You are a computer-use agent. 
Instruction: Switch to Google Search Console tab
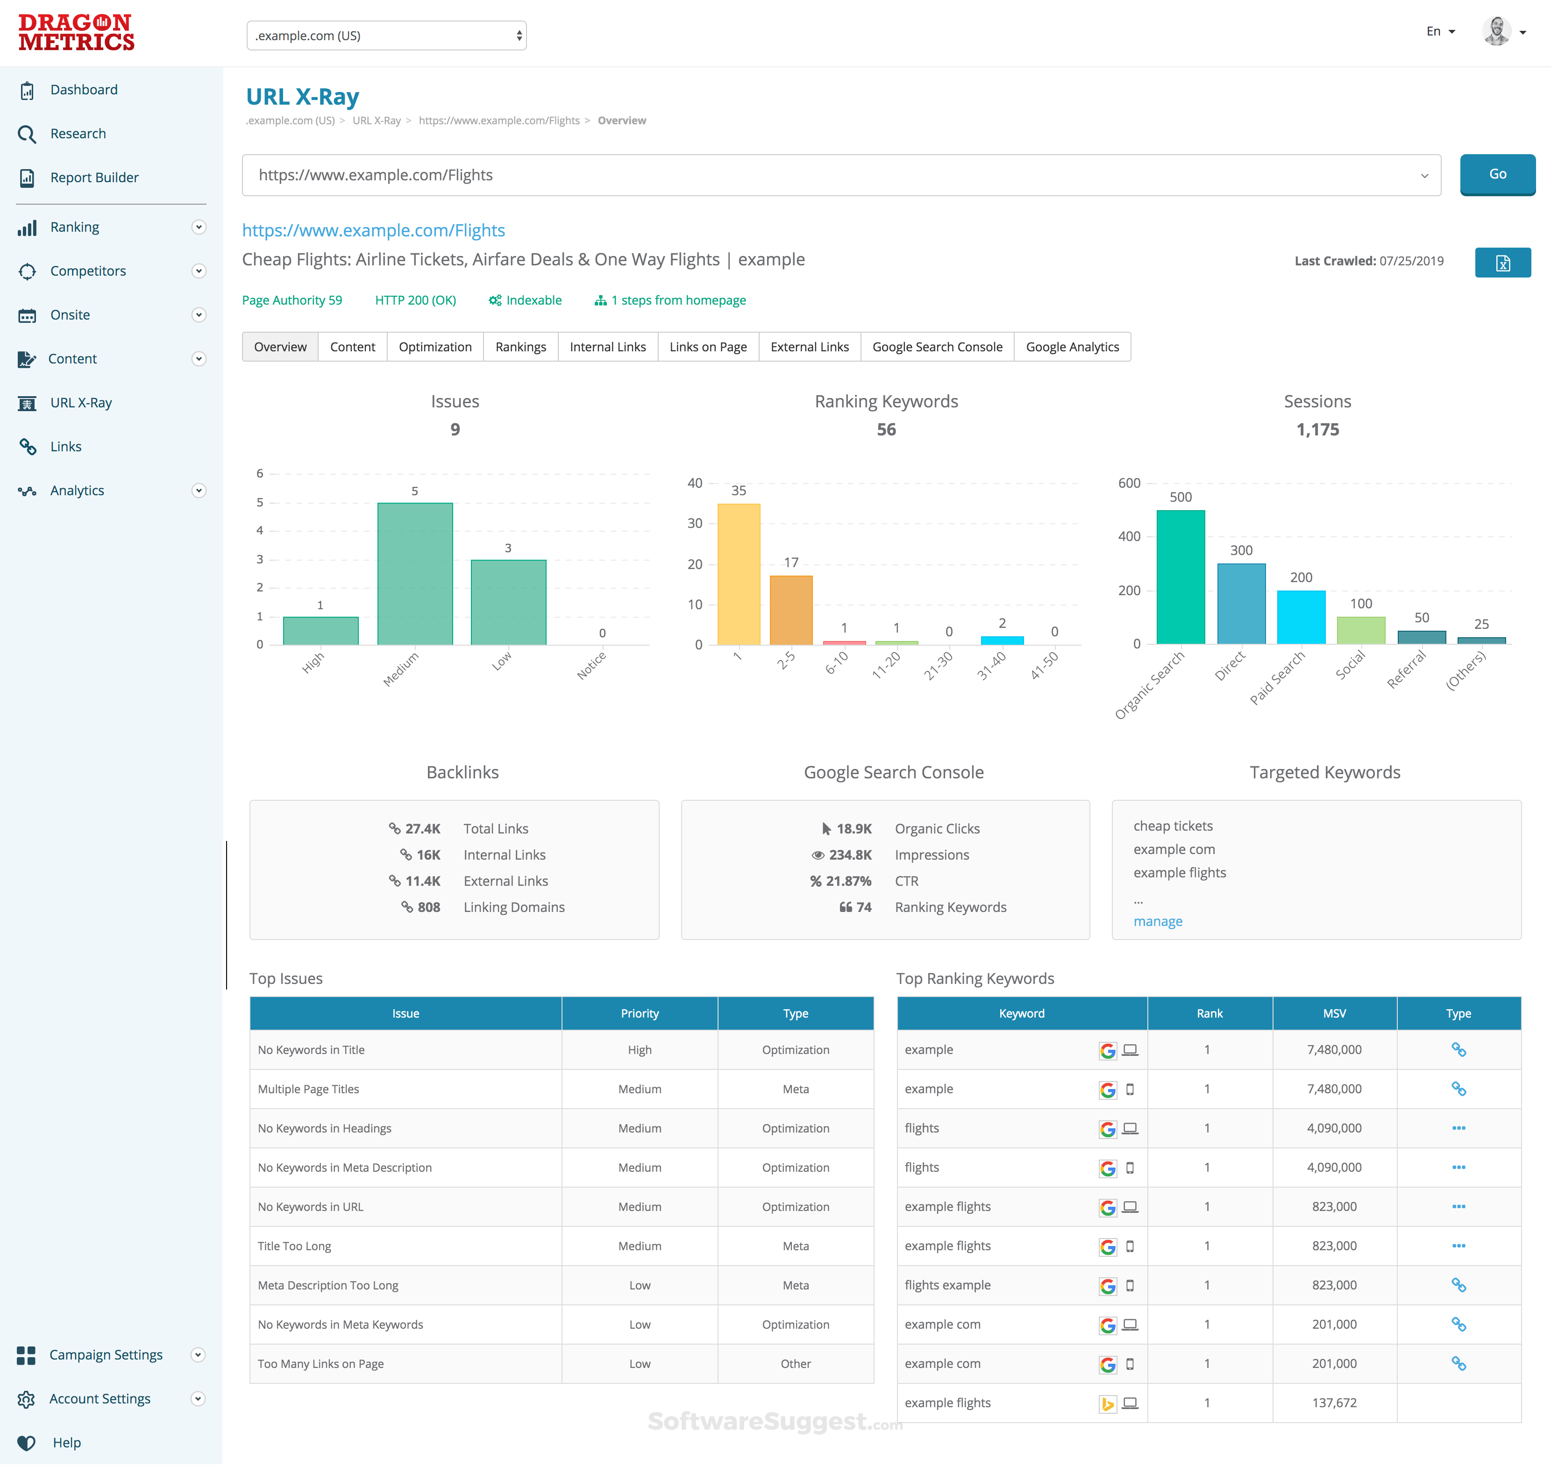(x=937, y=347)
